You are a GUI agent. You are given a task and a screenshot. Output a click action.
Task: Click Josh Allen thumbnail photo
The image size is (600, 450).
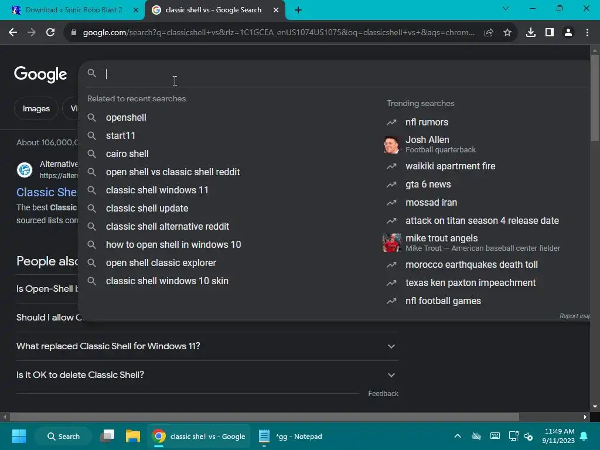391,145
